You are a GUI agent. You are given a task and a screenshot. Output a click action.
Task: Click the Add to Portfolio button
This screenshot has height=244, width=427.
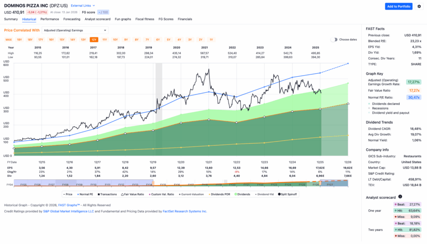398,7
